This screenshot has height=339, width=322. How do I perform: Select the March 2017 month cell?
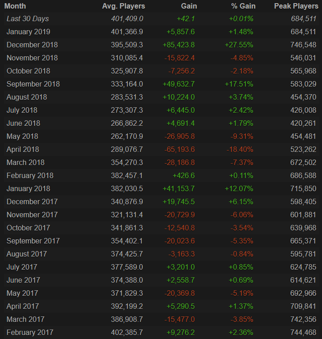coord(26,319)
